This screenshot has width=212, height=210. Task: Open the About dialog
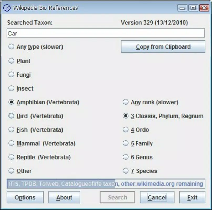click(64, 197)
